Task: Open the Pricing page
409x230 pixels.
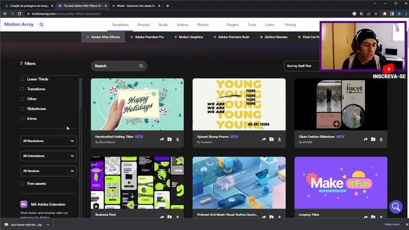Action: click(290, 25)
